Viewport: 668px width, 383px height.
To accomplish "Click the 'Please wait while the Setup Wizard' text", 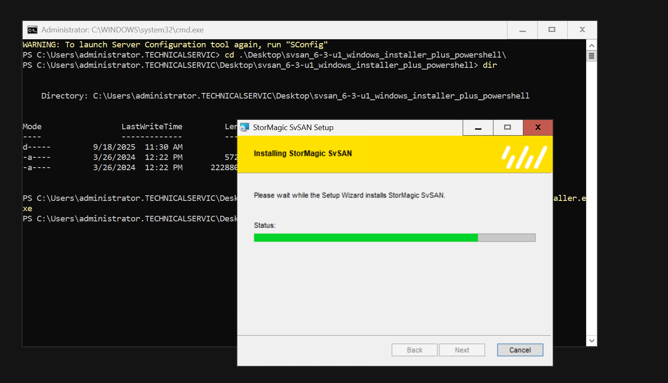I will (350, 195).
